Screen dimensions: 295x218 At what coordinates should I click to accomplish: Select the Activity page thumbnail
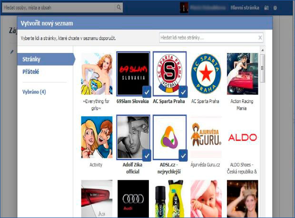point(97,137)
